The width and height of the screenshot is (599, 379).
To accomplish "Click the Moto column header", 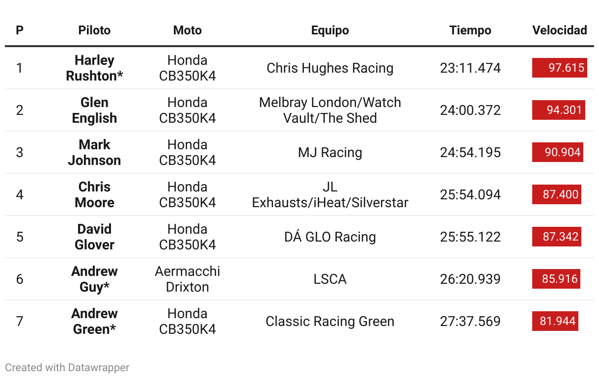I will point(188,30).
